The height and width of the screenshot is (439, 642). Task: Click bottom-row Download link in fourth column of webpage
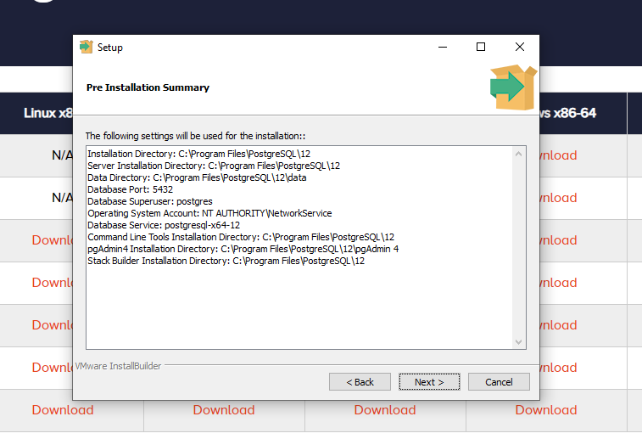coord(546,410)
